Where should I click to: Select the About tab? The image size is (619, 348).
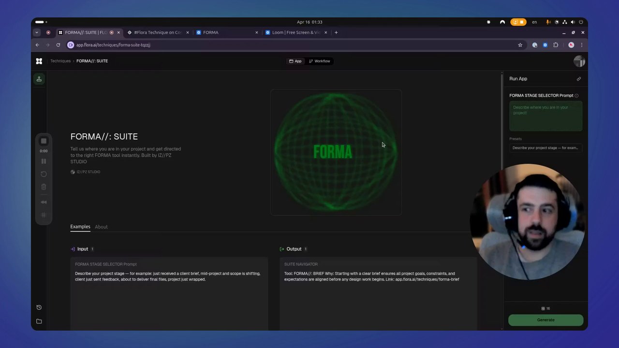[x=101, y=227]
